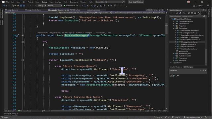Toggle auto-hide pin on Properties panel
This screenshot has width=212, height=119.
203,70
